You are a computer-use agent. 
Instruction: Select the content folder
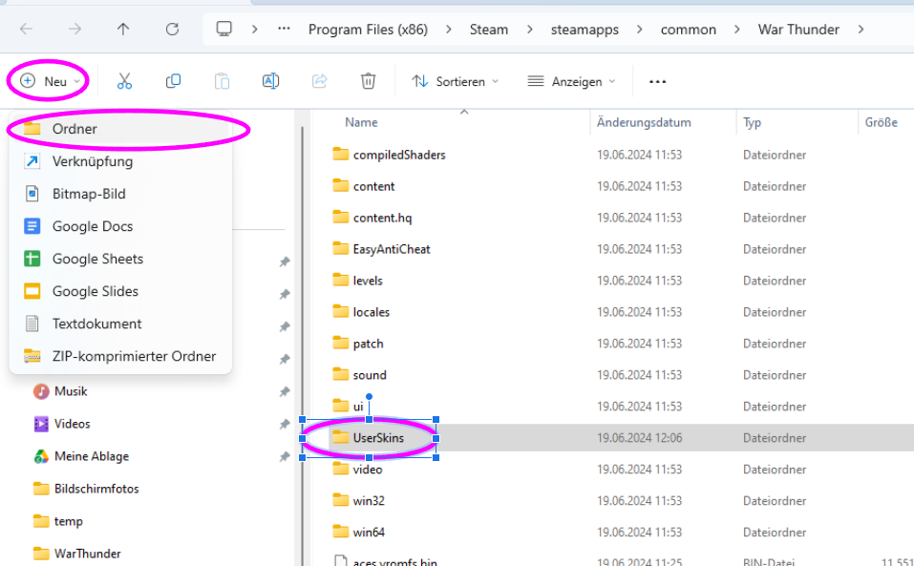pyautogui.click(x=373, y=186)
